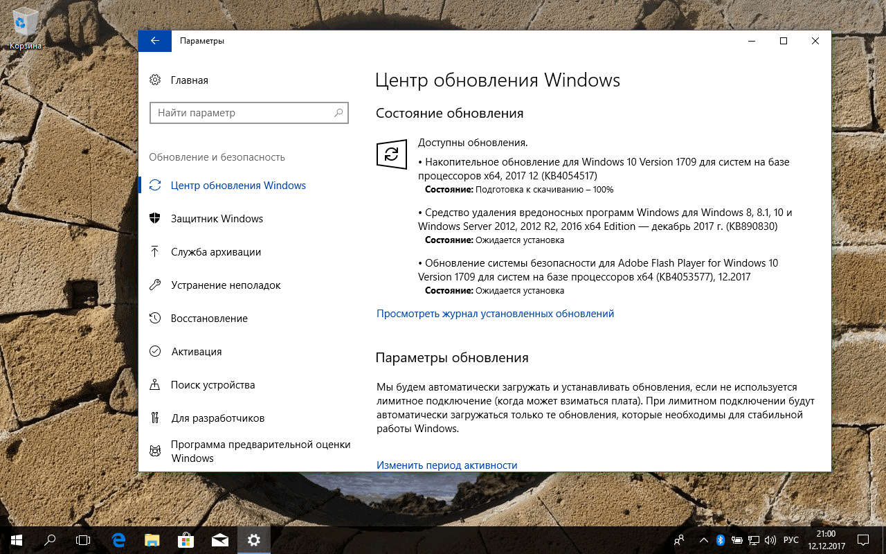886x554 pixels.
Task: Select the Служба архивации up-arrow icon
Action: pyautogui.click(x=156, y=251)
